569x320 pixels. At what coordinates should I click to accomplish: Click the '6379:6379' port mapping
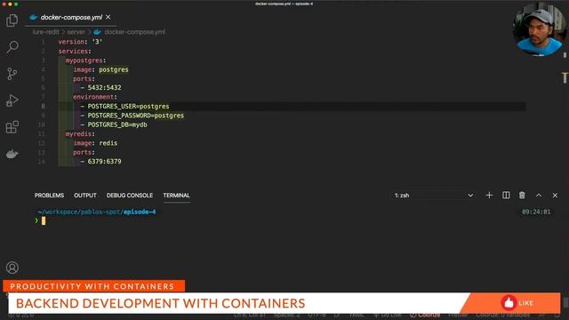pos(105,162)
